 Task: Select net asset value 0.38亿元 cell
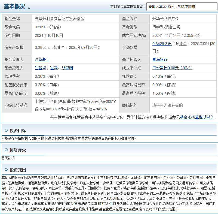coord(76,47)
